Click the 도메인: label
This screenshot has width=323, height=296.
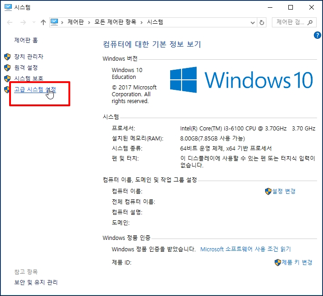(120, 223)
